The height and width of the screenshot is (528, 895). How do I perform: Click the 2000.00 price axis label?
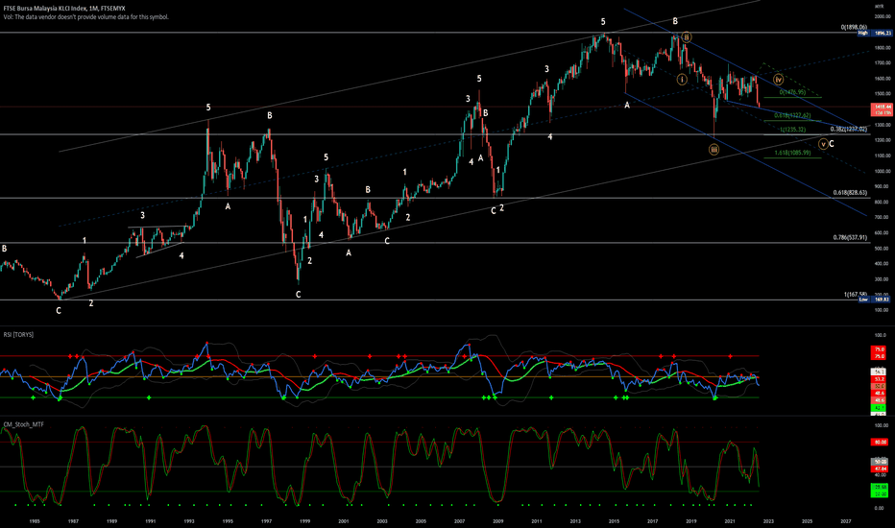pos(883,17)
